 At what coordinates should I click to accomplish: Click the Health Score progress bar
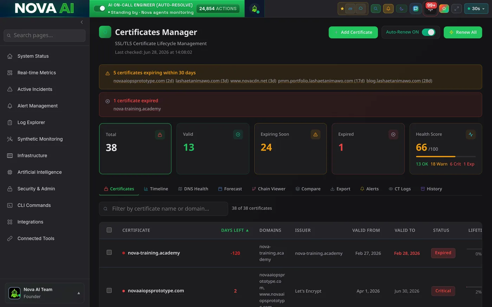pos(446,156)
